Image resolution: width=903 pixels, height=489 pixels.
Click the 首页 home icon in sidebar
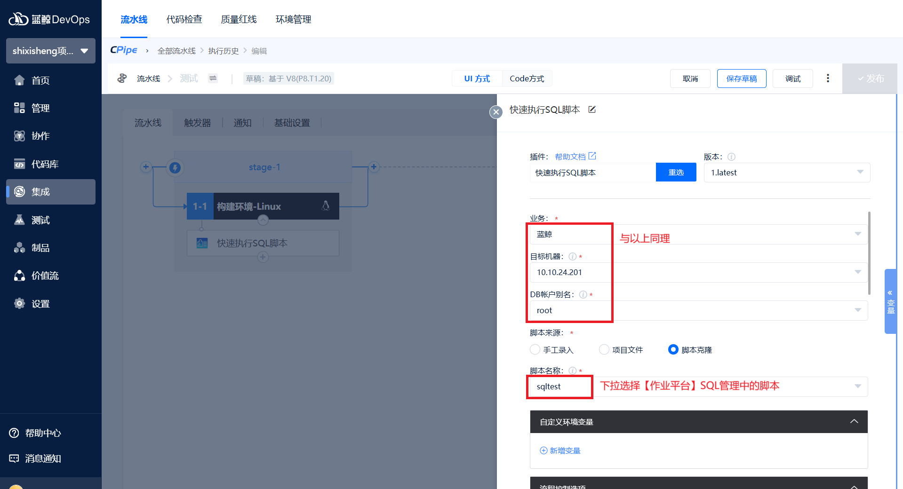[x=19, y=80]
